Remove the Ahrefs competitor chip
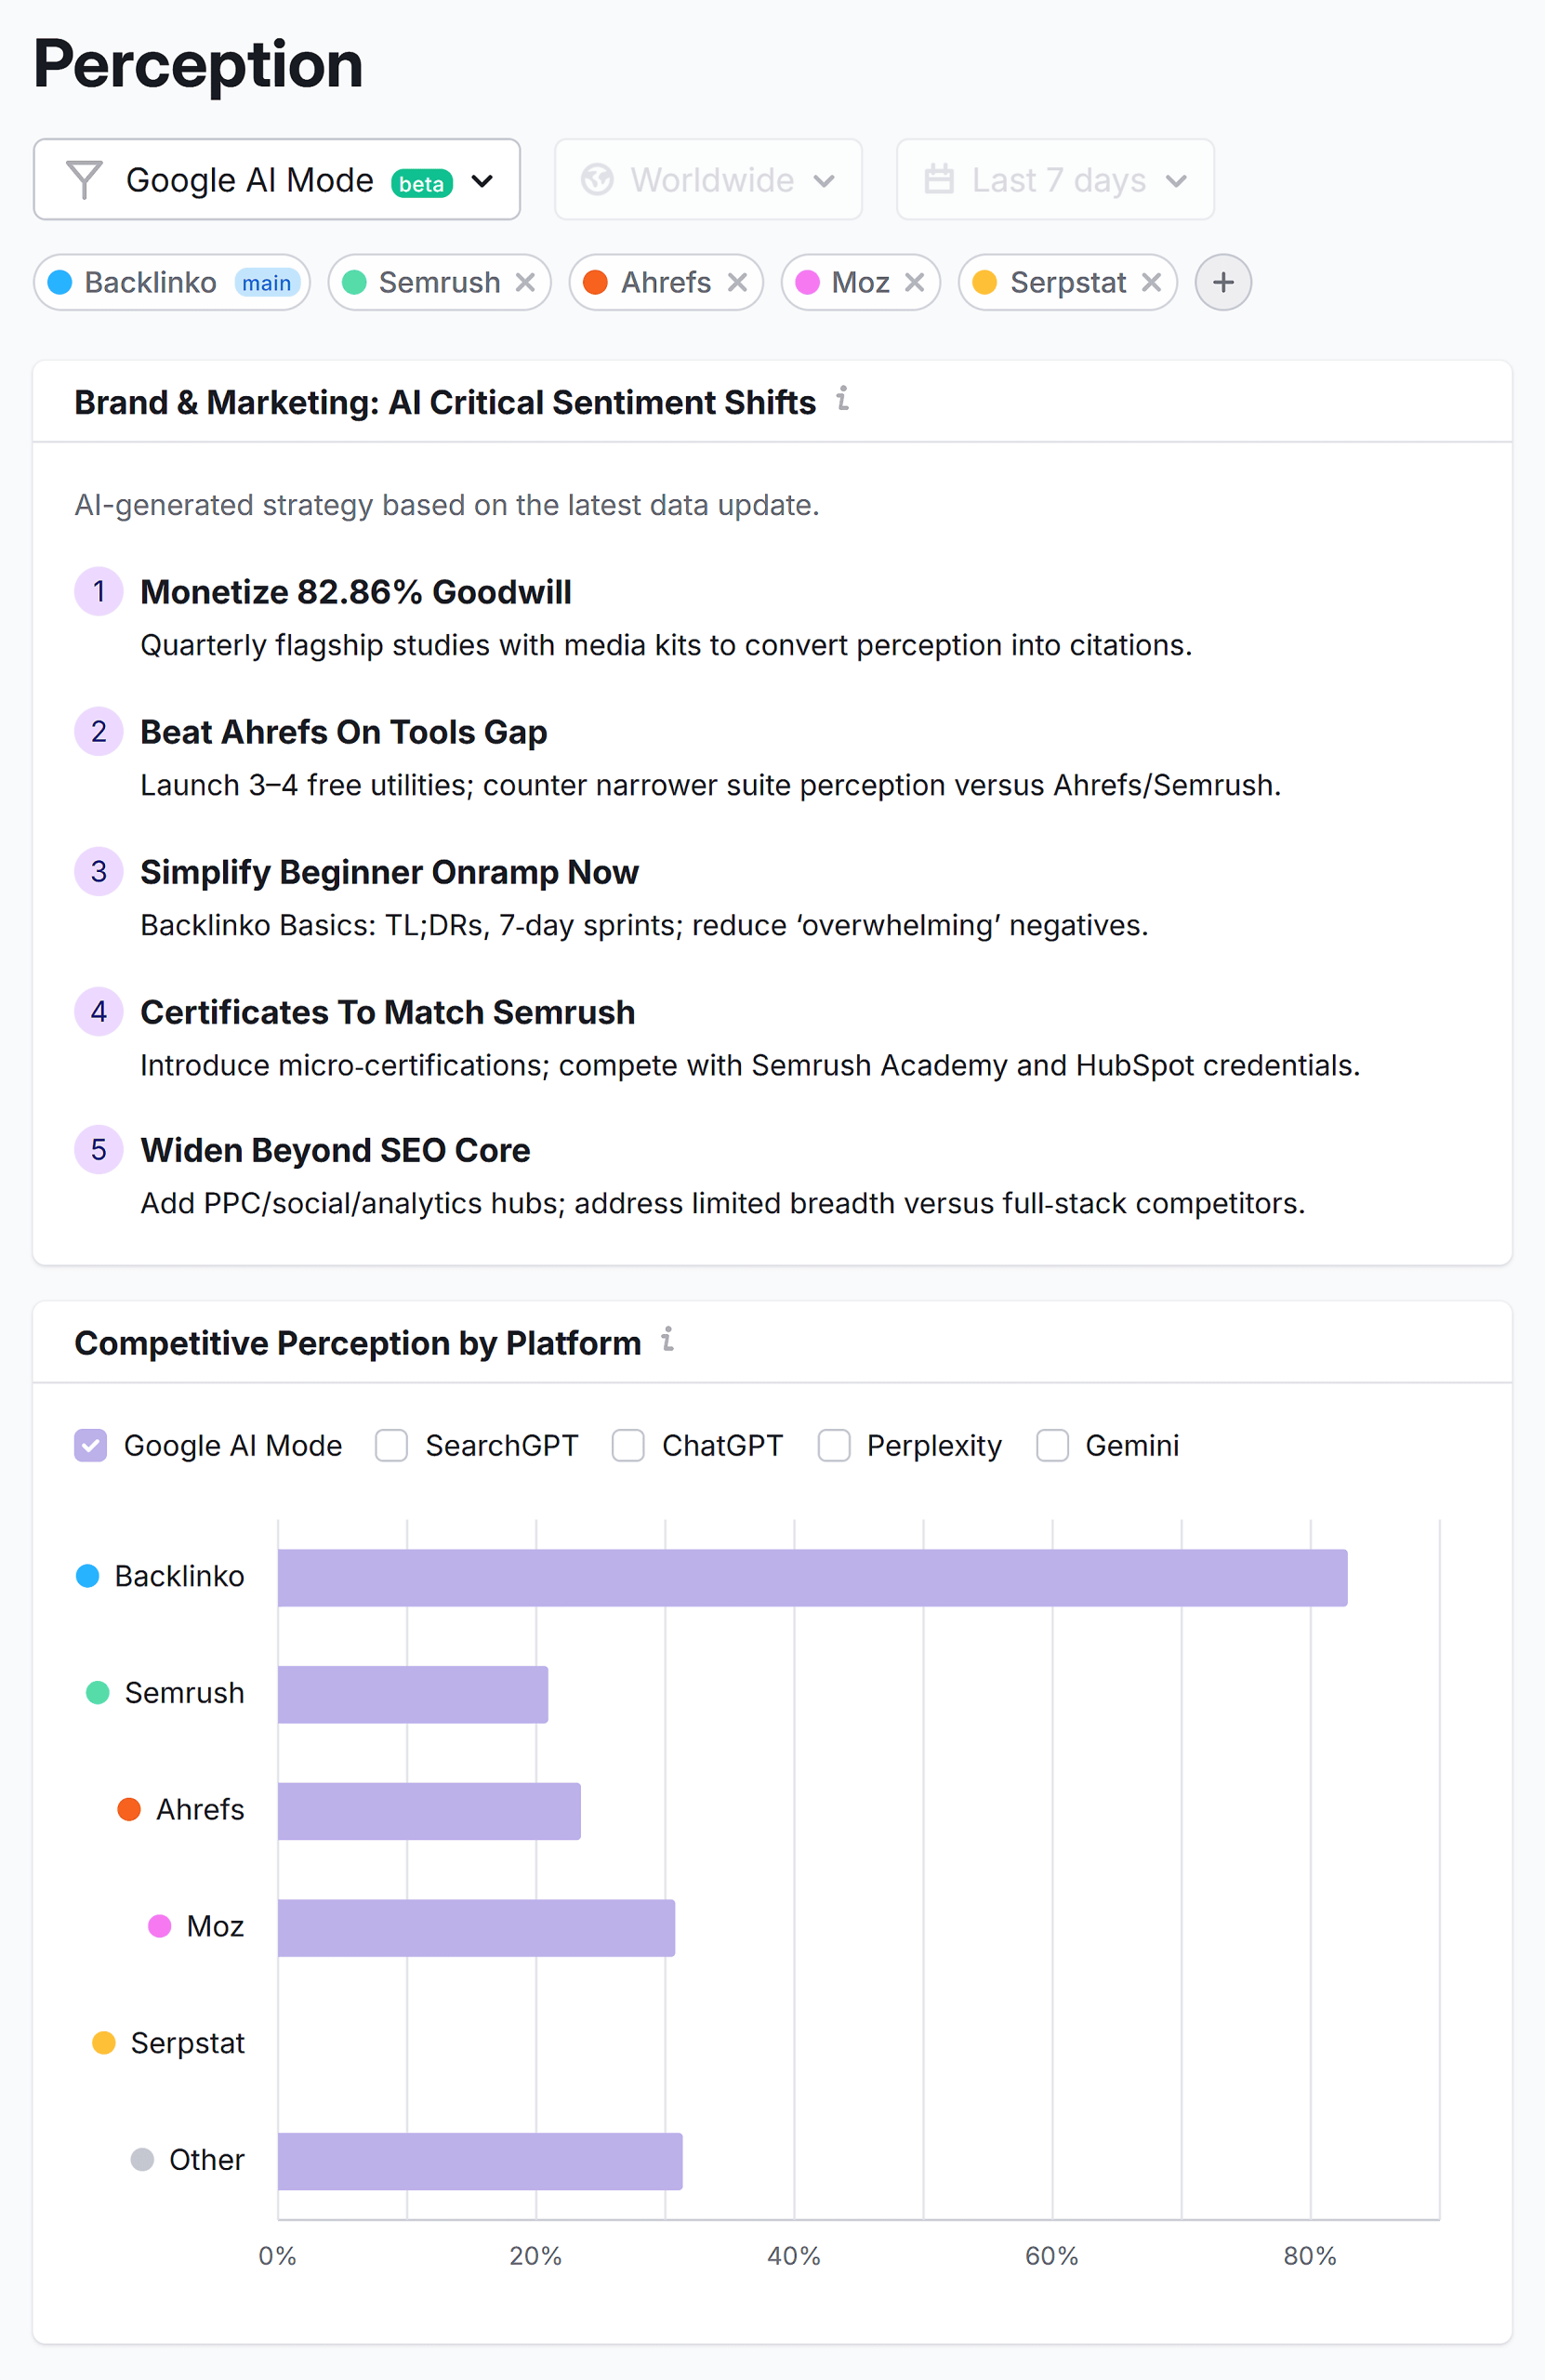 click(x=737, y=282)
